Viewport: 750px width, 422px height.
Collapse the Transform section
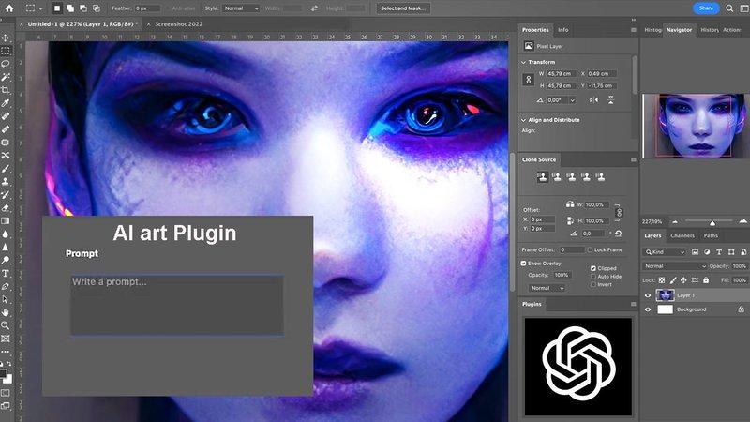(523, 62)
